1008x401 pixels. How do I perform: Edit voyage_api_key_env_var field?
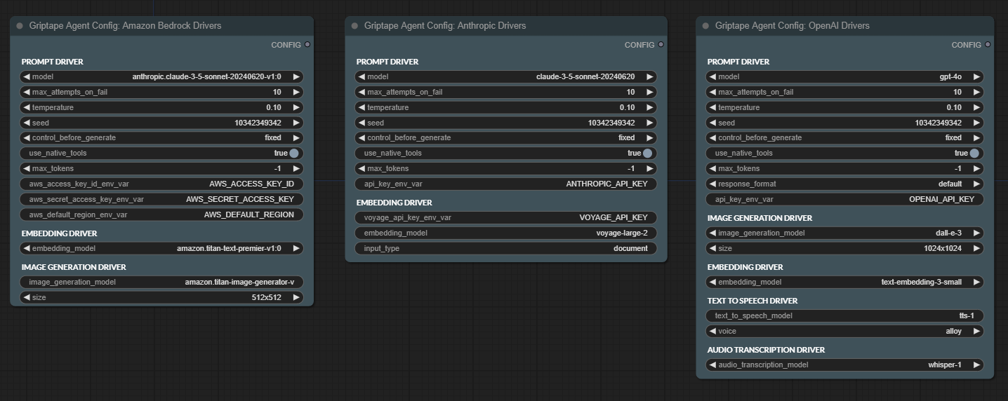tap(506, 218)
